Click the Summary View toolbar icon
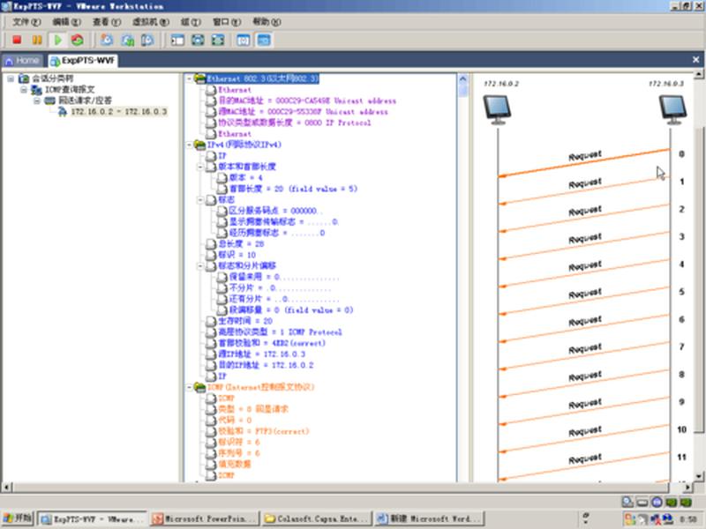The width and height of the screenshot is (706, 529). click(244, 40)
